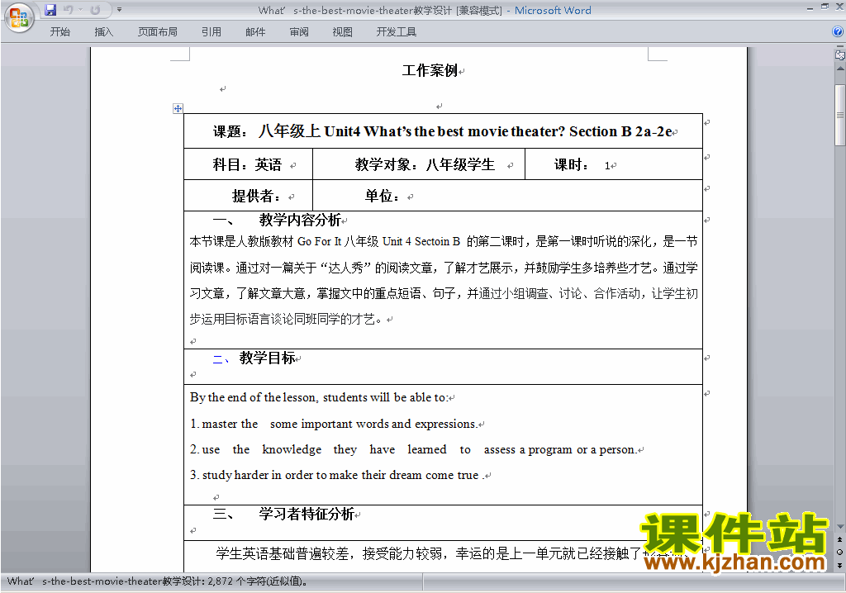Click the vertical scrollbar thumb
The height and width of the screenshot is (593, 846).
[x=839, y=115]
